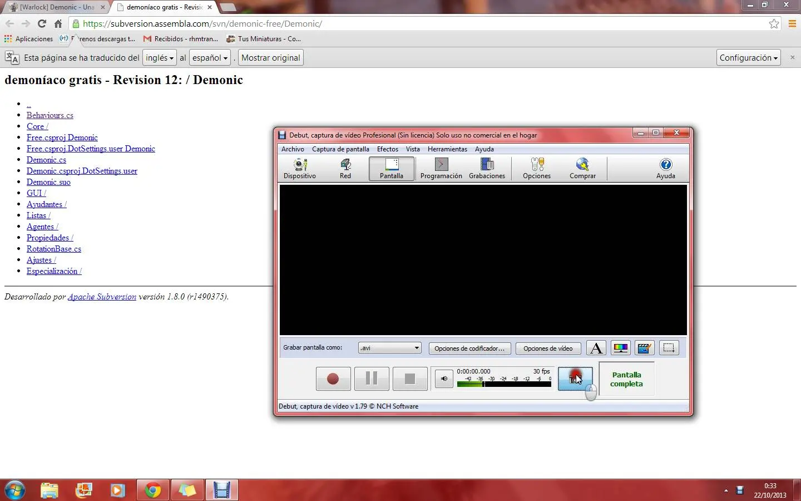Click the Apache Subversion link
The height and width of the screenshot is (501, 801).
click(102, 297)
